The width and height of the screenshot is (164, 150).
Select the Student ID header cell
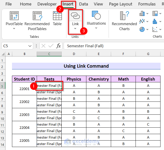pos(24,79)
